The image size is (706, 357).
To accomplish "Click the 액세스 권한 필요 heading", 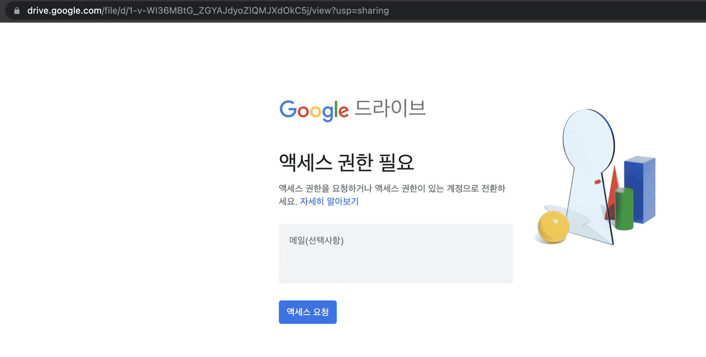I will click(x=346, y=162).
